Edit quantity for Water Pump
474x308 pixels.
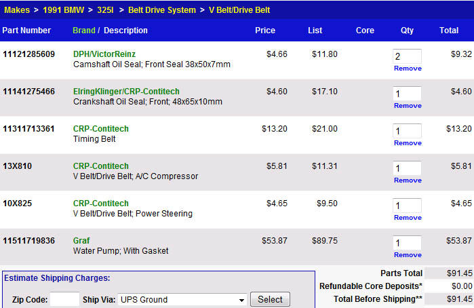coord(407,243)
